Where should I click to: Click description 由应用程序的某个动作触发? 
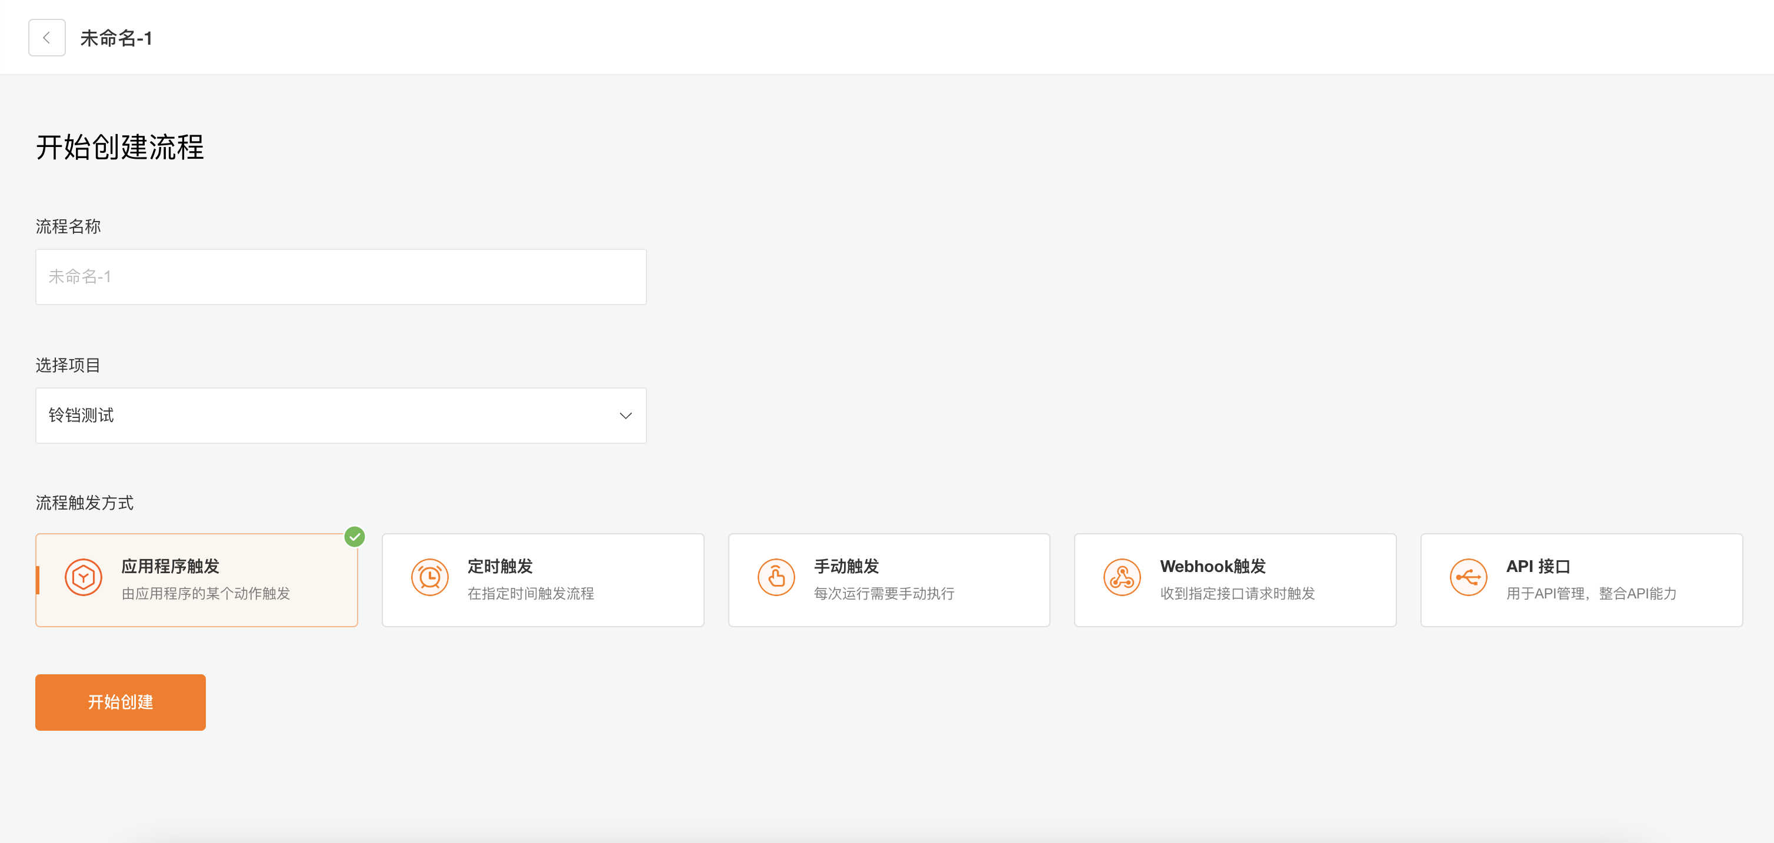point(206,593)
